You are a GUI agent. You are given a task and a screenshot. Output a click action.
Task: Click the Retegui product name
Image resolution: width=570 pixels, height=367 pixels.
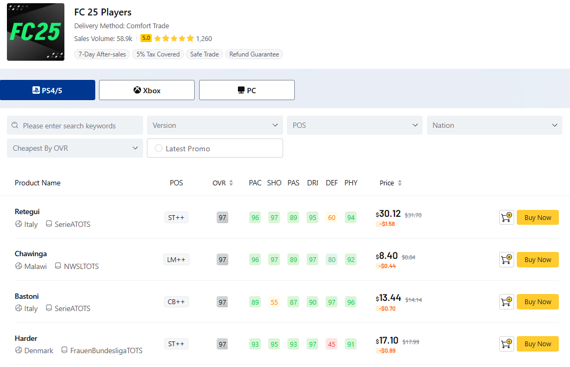tap(27, 211)
